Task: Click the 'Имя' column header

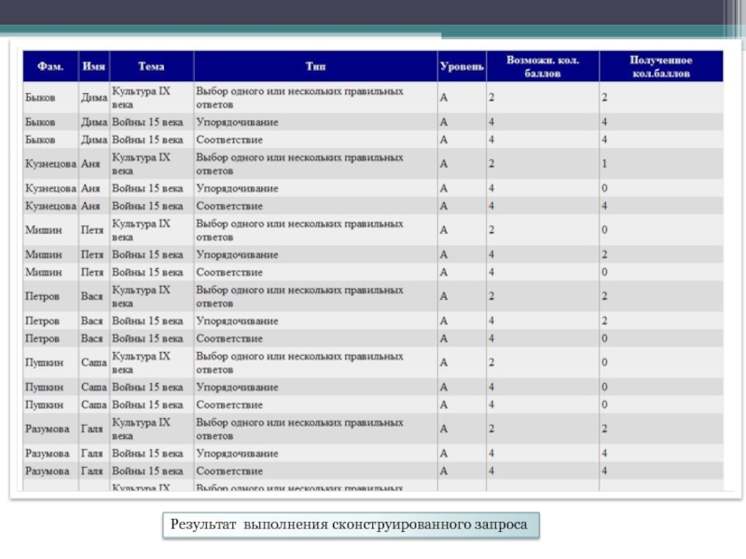Action: tap(93, 67)
